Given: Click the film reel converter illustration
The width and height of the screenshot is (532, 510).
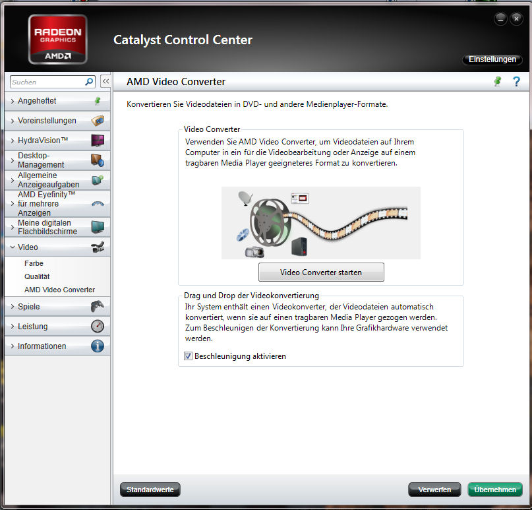Looking at the screenshot, I should [320, 223].
